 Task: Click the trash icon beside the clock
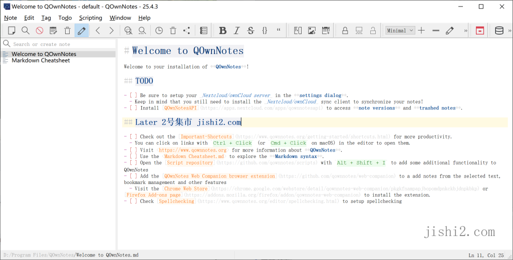pyautogui.click(x=173, y=30)
